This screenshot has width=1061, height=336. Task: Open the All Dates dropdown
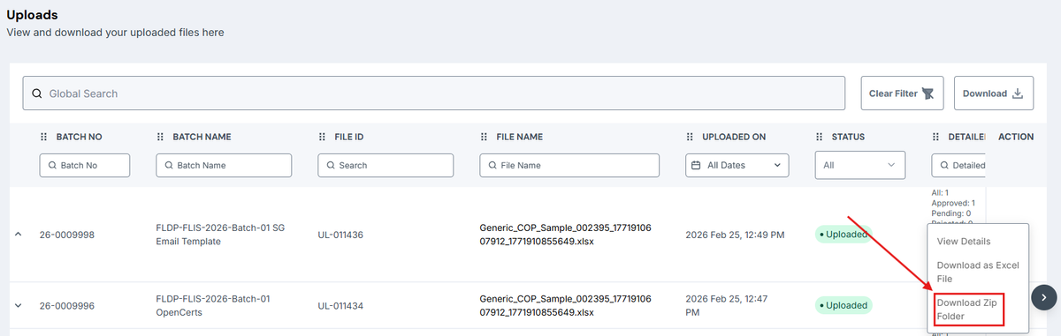(x=737, y=165)
